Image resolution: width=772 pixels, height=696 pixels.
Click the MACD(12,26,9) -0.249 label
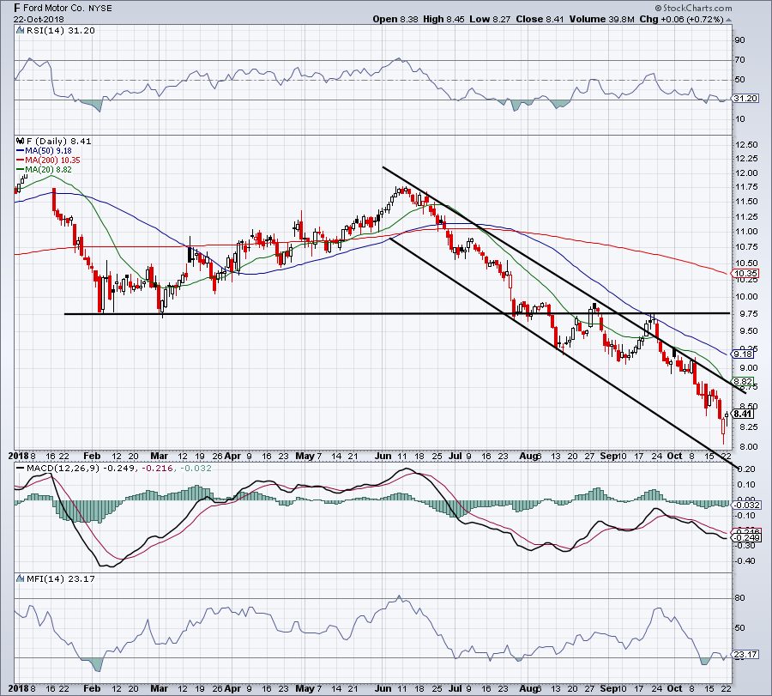(81, 468)
